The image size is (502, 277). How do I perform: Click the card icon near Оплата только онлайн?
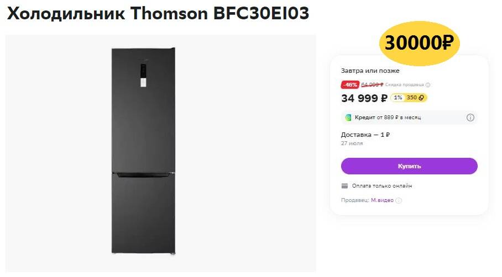point(345,186)
